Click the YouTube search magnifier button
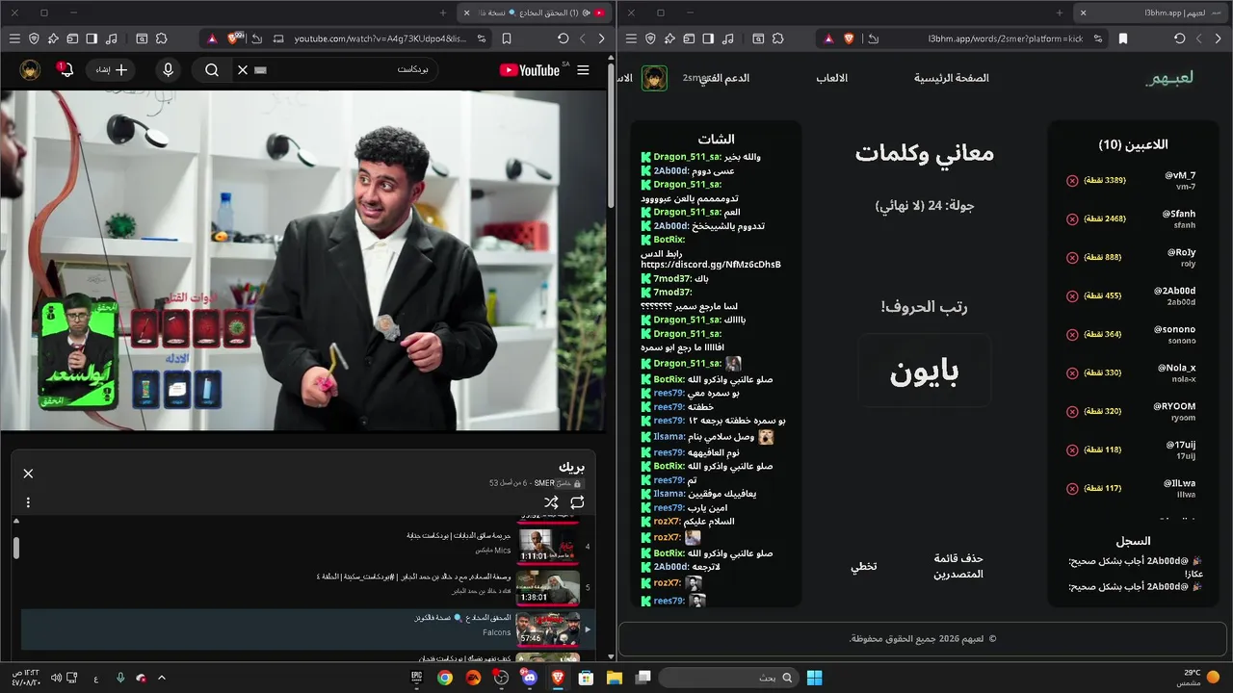The image size is (1233, 693). click(212, 70)
